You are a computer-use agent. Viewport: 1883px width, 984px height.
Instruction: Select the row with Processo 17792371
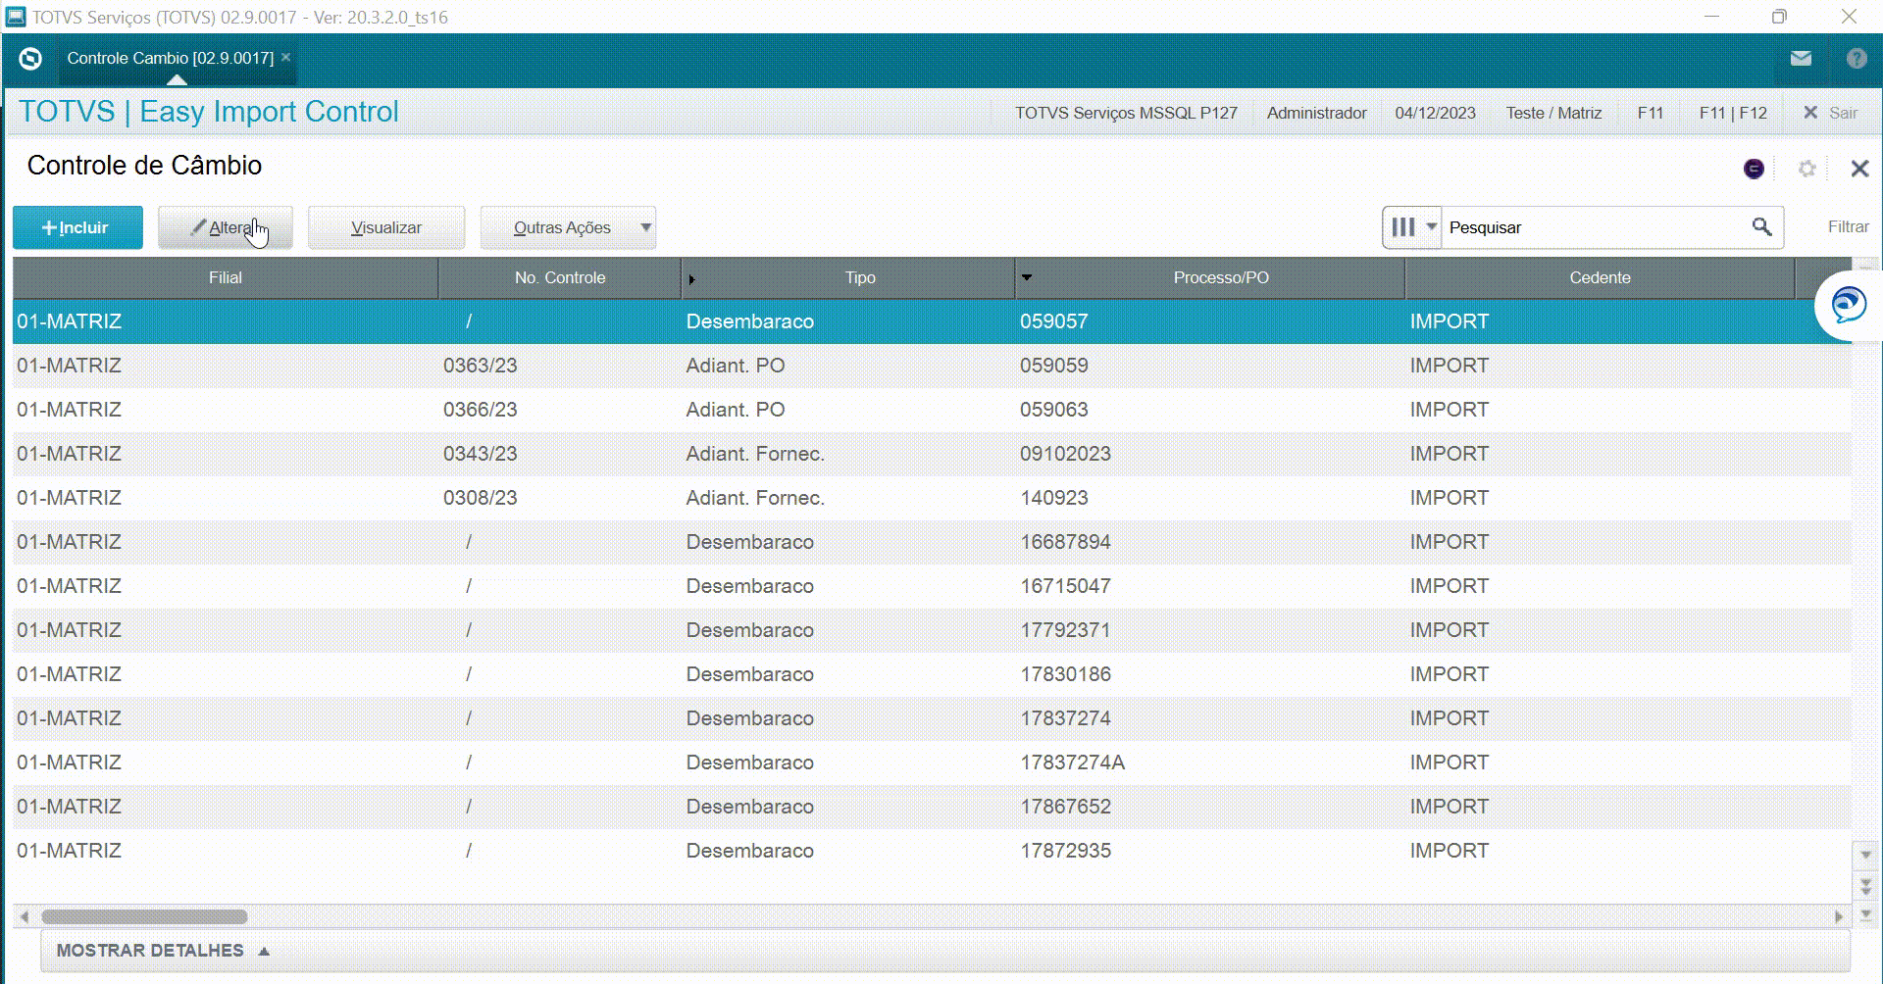932,630
